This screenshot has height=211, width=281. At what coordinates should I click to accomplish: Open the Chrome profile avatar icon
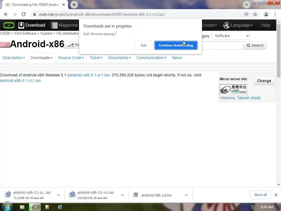point(266,14)
